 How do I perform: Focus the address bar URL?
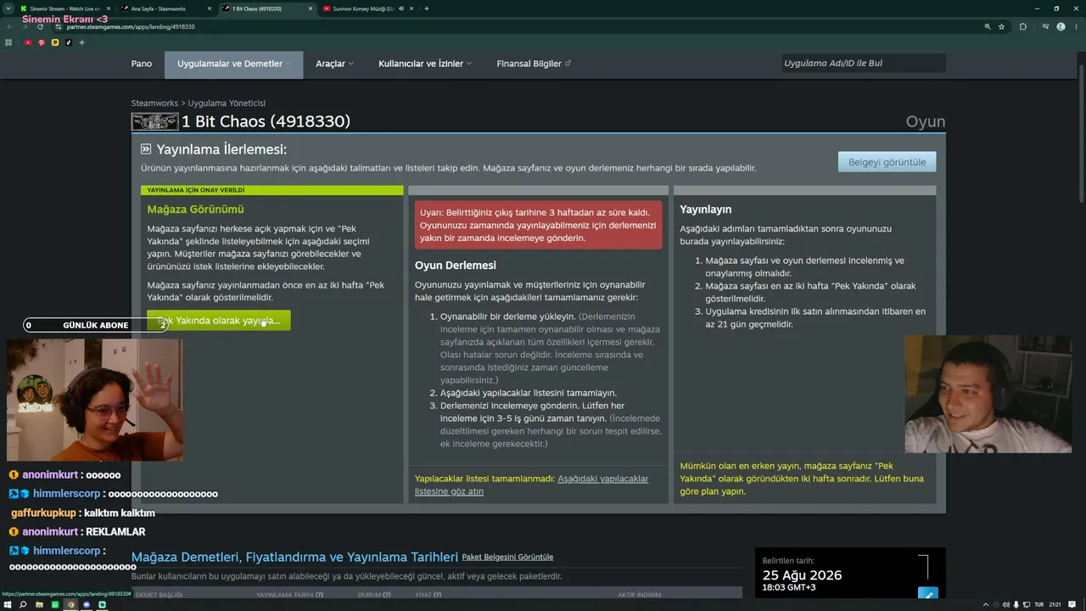131,26
